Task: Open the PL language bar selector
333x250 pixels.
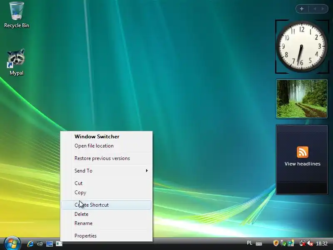Action: [x=249, y=243]
